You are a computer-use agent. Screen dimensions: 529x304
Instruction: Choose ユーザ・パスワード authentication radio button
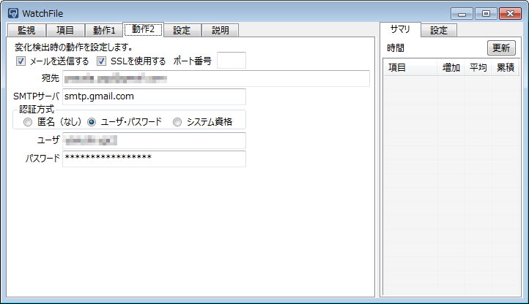pos(92,122)
